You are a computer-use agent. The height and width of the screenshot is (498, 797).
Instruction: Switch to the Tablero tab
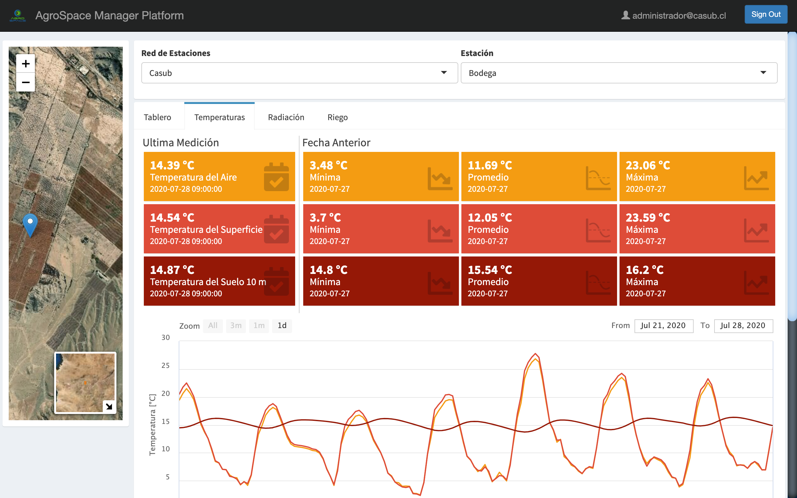click(x=158, y=117)
